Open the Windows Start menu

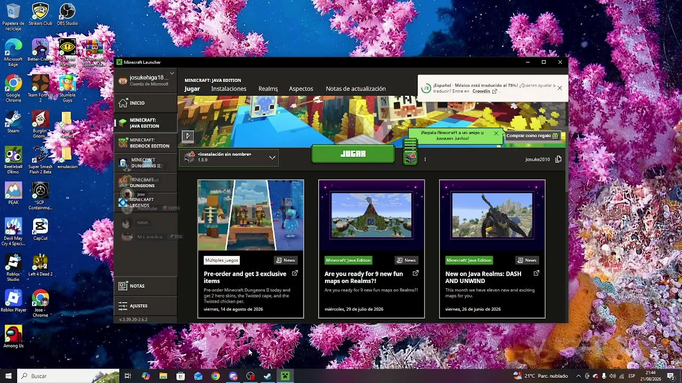tap(9, 376)
